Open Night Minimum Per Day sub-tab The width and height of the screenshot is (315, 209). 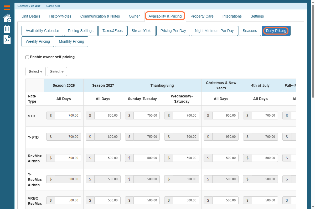(x=214, y=31)
